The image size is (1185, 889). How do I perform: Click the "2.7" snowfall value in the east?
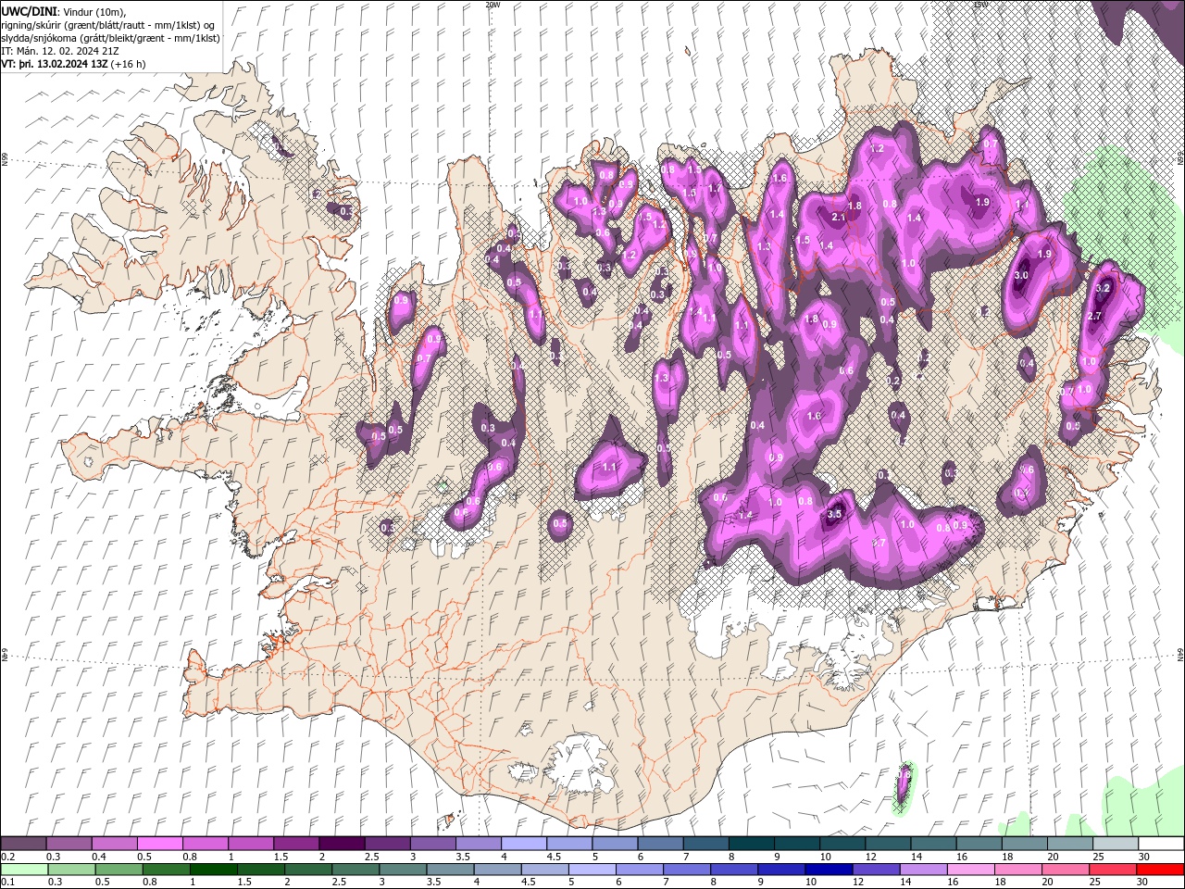(1093, 316)
